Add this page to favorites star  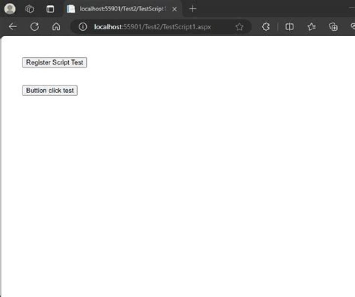239,27
